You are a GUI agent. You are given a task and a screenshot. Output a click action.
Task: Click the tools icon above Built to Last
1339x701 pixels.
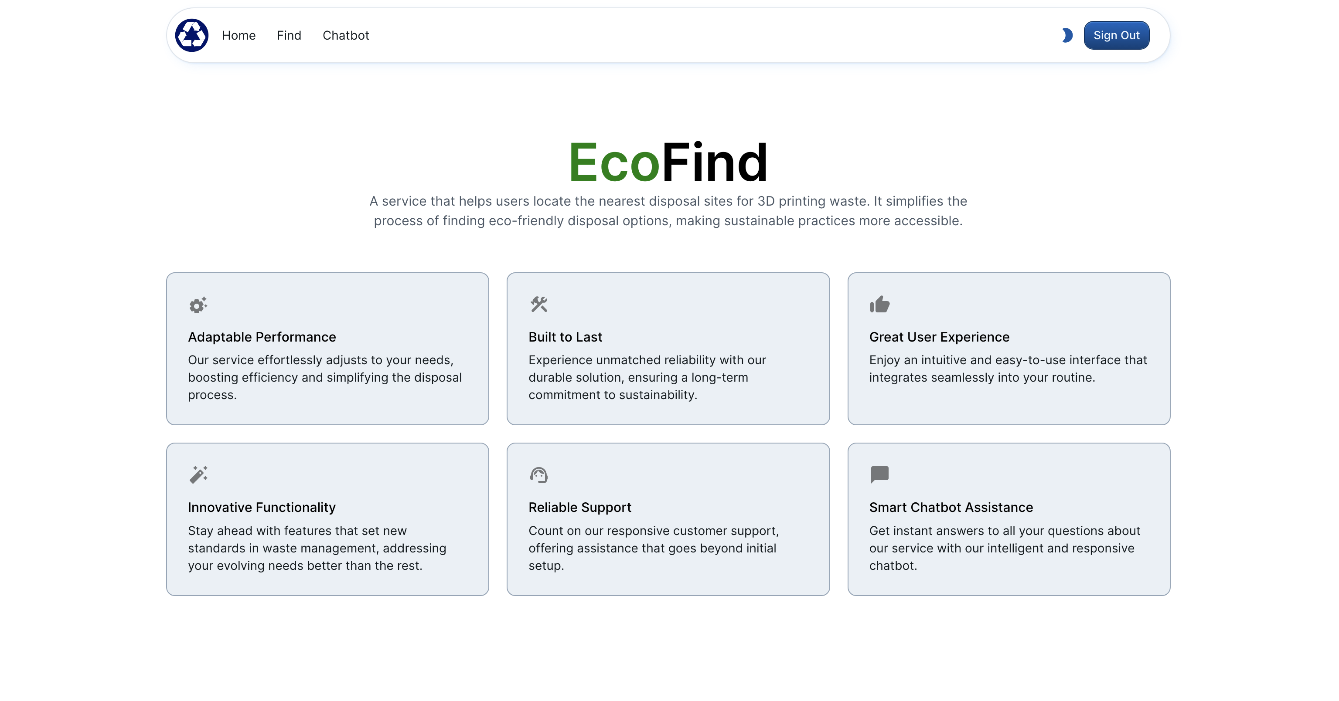538,304
